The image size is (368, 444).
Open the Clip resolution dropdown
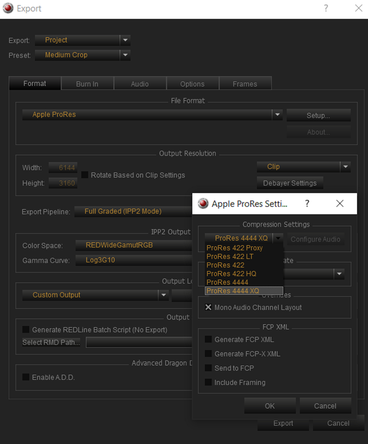coord(304,167)
